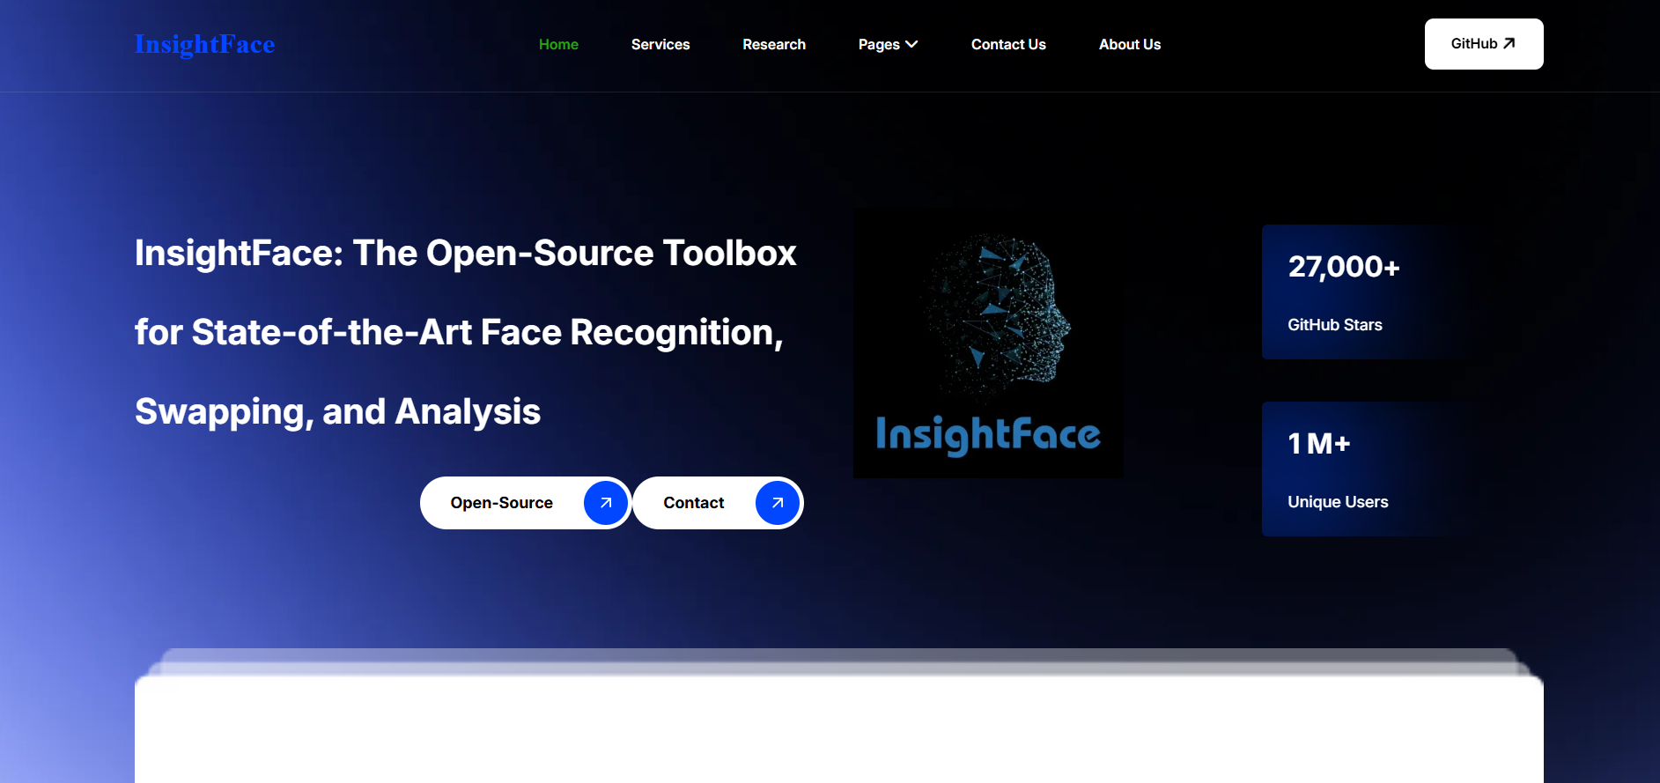Click the InsightFace head logo image

[x=988, y=343]
